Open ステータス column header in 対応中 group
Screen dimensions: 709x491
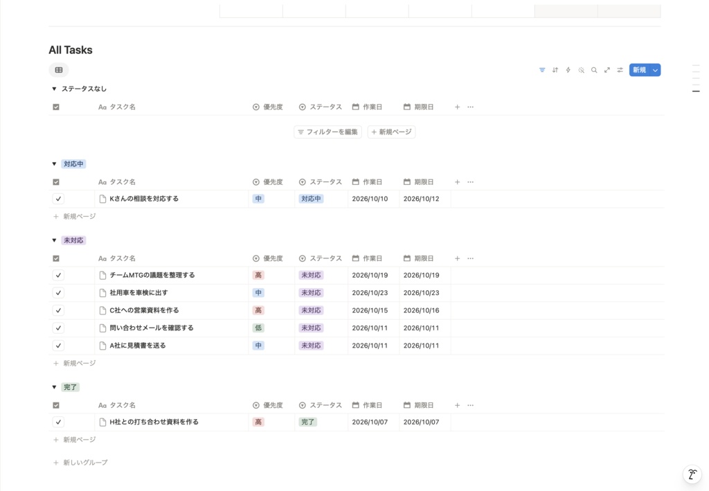point(320,181)
